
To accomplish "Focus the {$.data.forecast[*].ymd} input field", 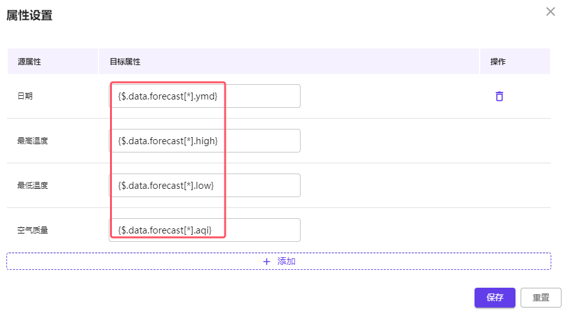I will coord(205,96).
